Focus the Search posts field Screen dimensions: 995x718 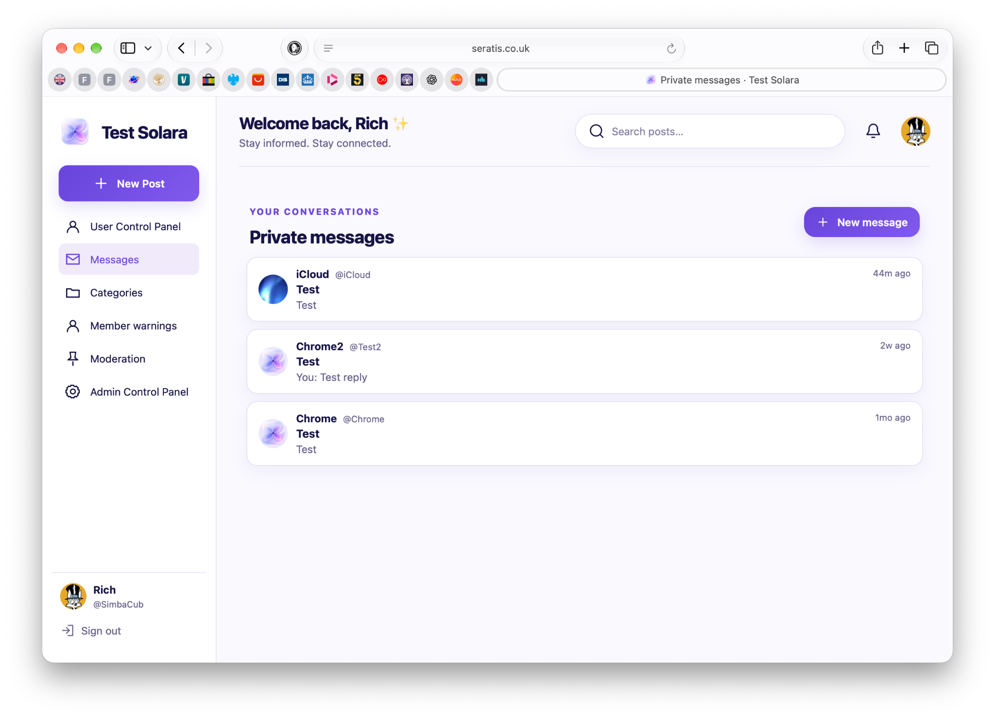[x=710, y=131]
